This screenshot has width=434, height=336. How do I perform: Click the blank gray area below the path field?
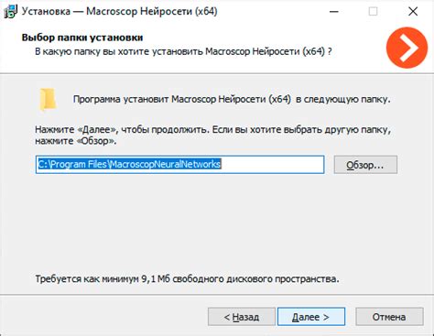217,222
